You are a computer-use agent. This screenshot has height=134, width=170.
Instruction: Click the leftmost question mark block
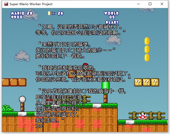[138, 82]
